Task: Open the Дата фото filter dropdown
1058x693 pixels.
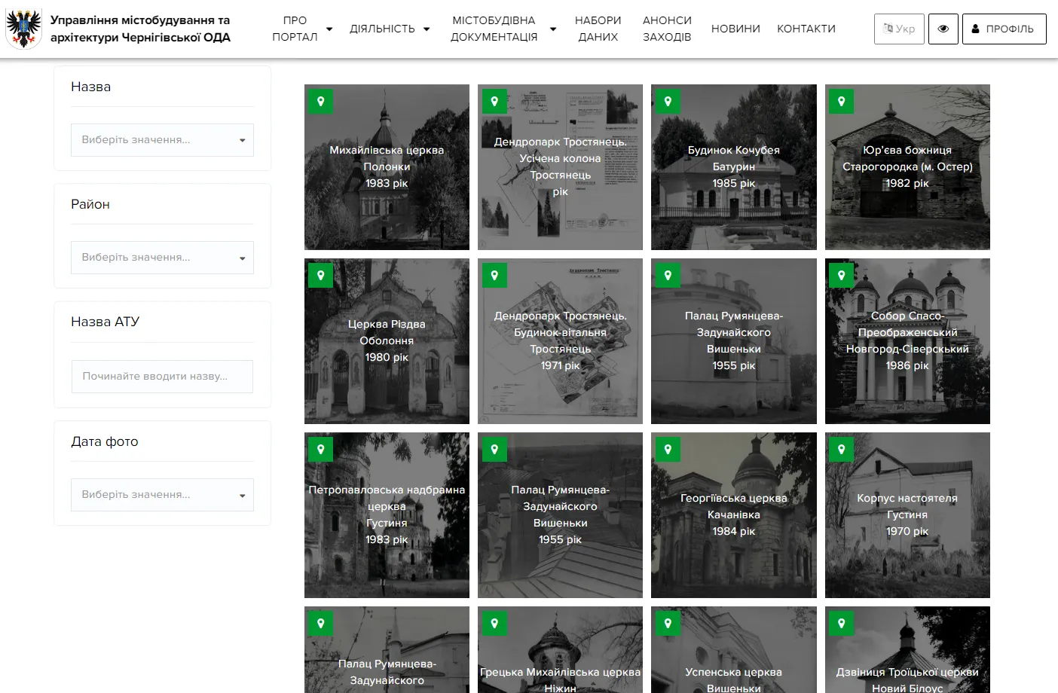Action: pyautogui.click(x=162, y=495)
